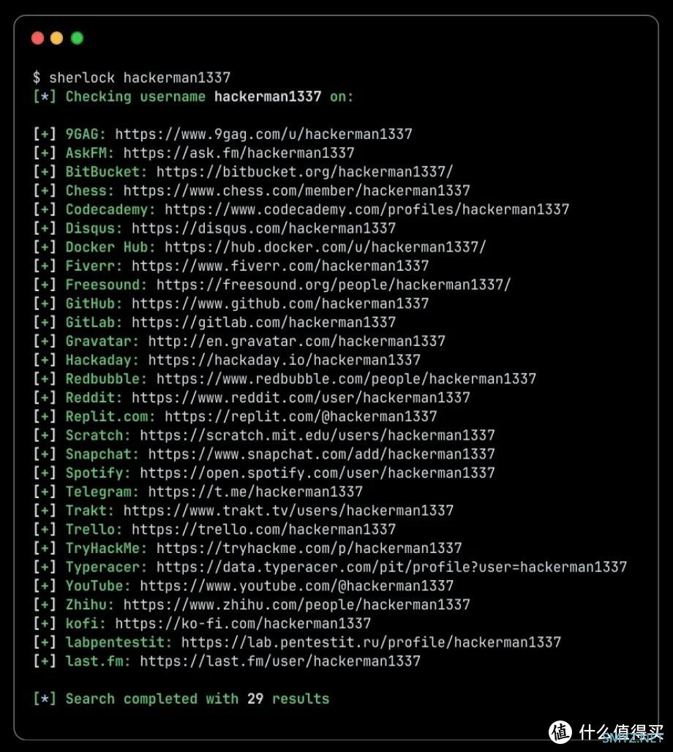673x752 pixels.
Task: Open the last.fm user link
Action: (x=280, y=661)
